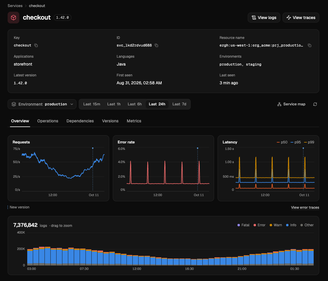Click the checkout breadcrumb item
This screenshot has width=328, height=281.
click(x=37, y=6)
